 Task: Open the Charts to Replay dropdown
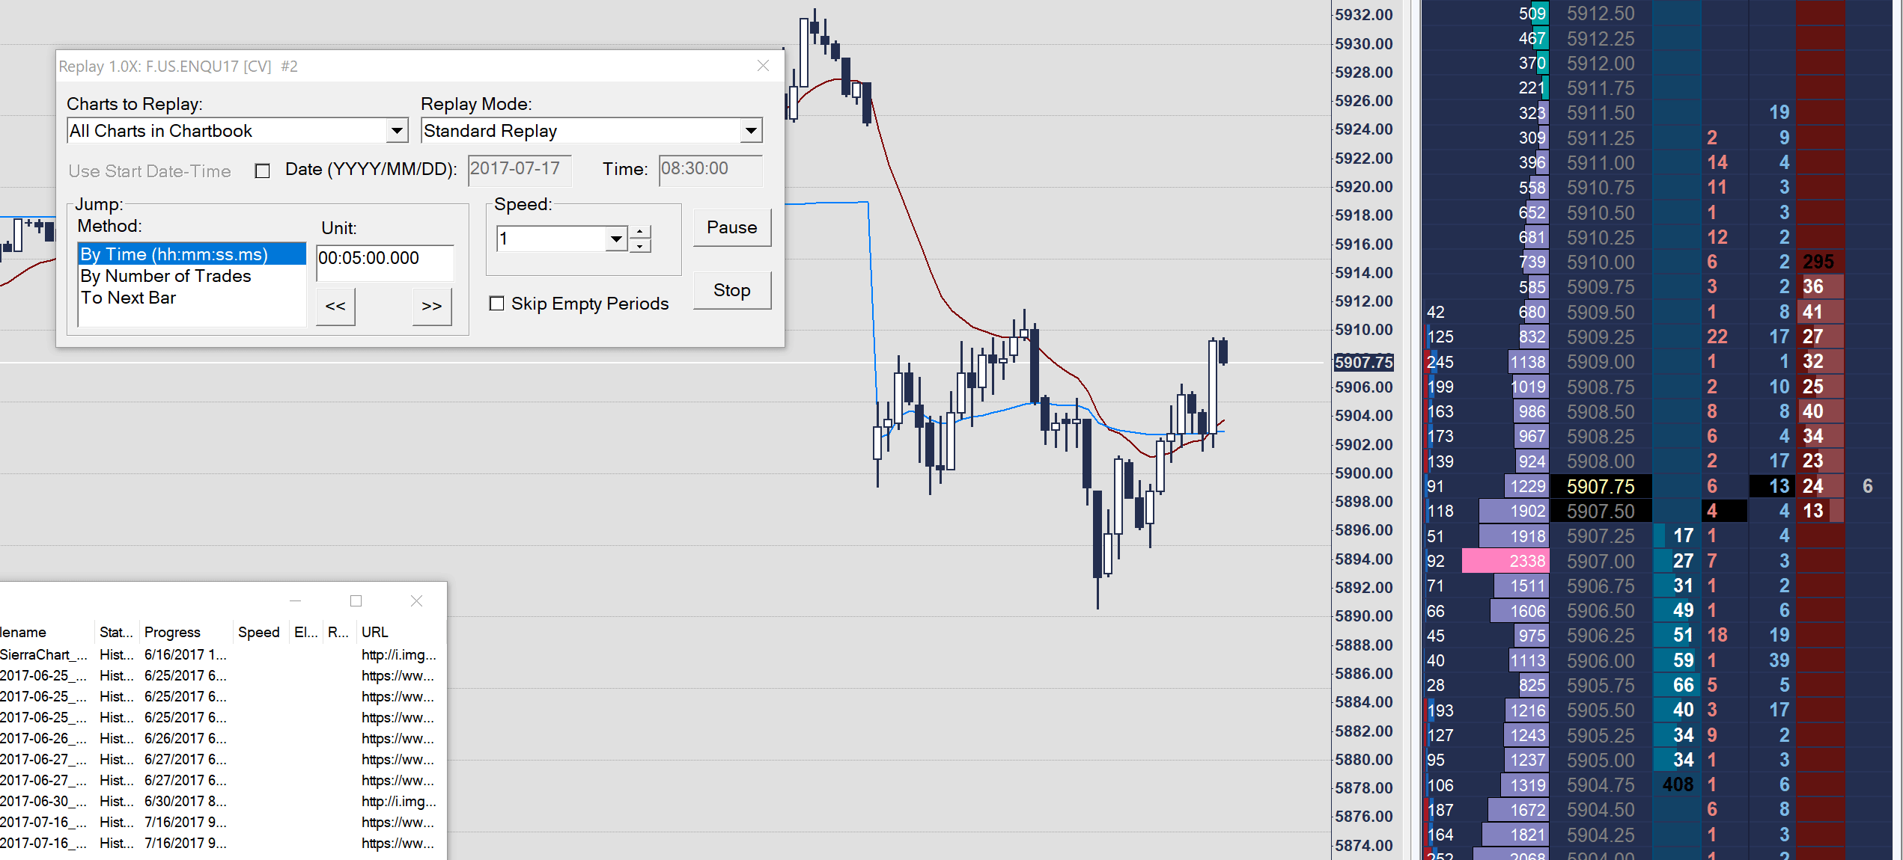(397, 131)
